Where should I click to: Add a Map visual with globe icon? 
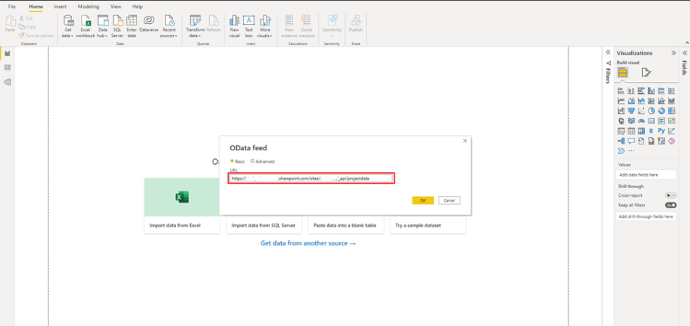coord(621,121)
